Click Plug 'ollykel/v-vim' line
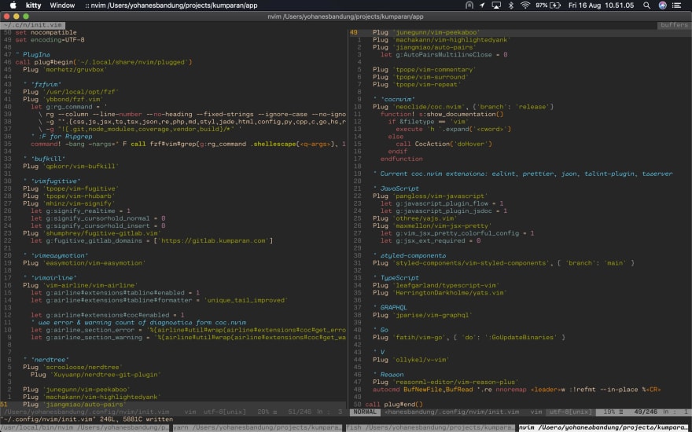The image size is (692, 432). 410,360
